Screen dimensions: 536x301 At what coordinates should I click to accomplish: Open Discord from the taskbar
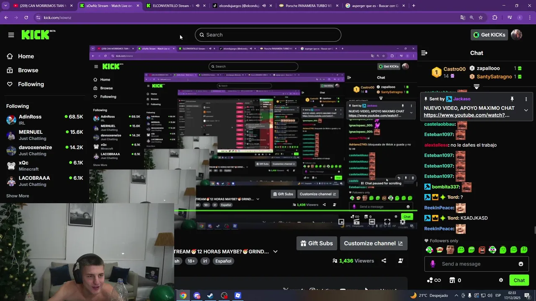197,296
